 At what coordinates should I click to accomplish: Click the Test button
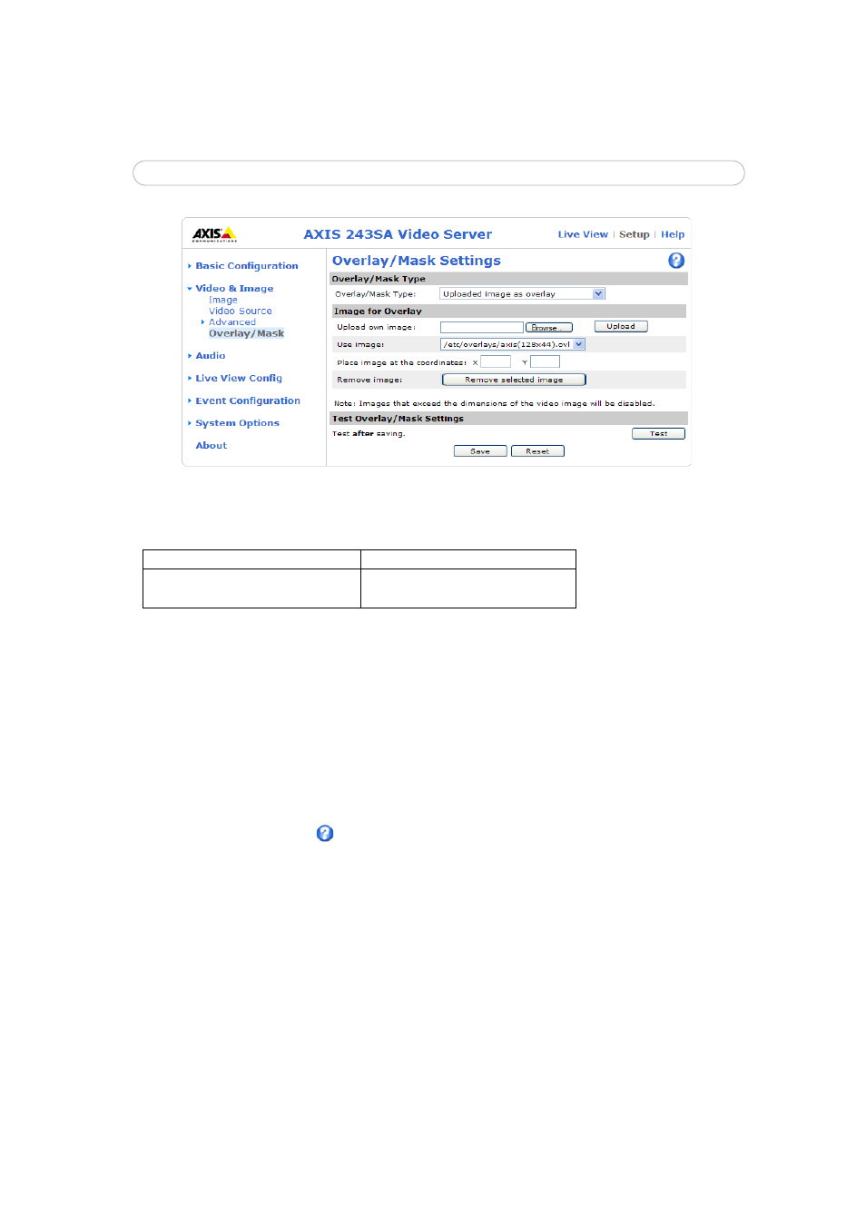pyautogui.click(x=658, y=434)
